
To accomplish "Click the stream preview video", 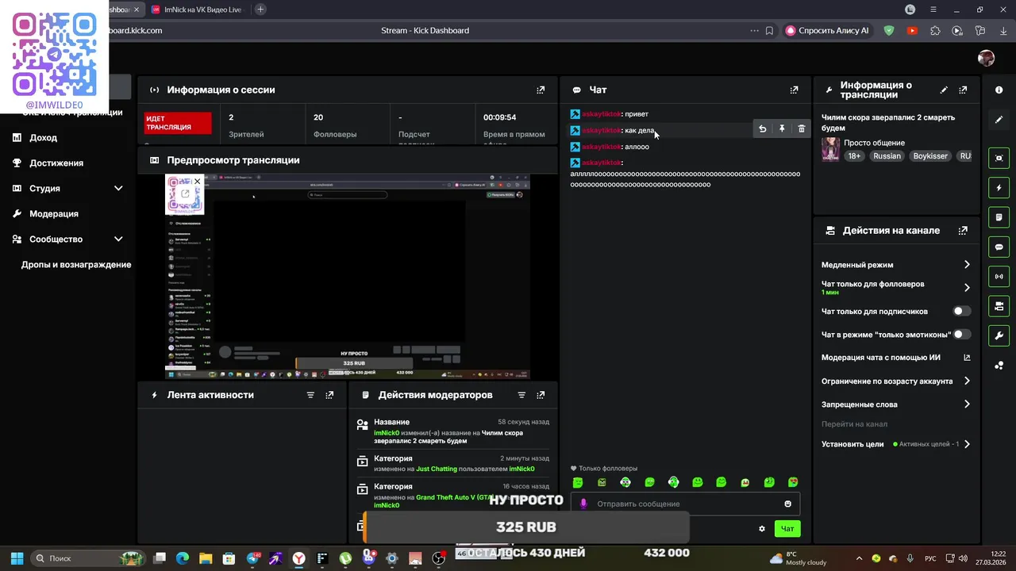I will click(x=348, y=277).
